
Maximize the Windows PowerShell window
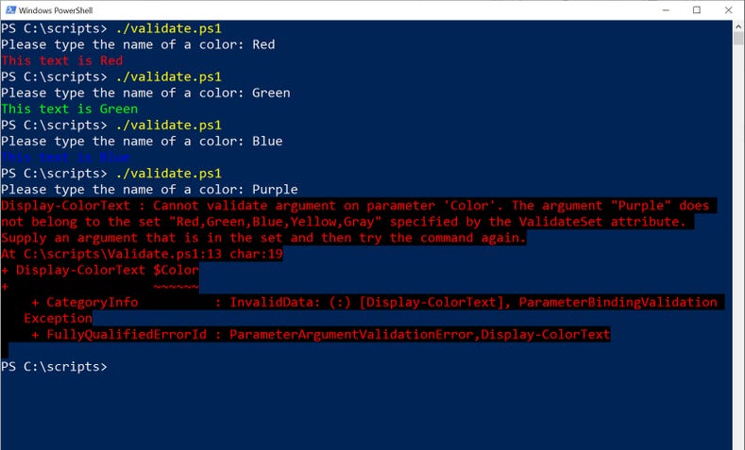coord(697,10)
